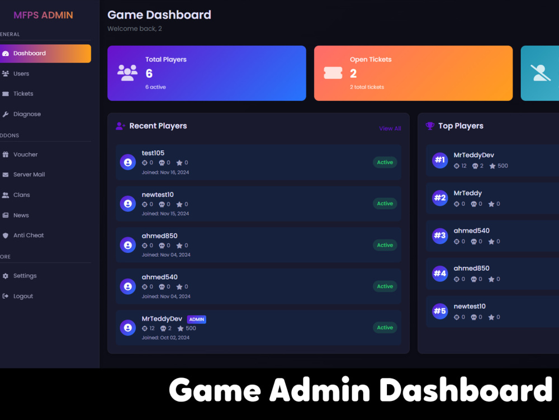Click the Game Dashboard heading
The height and width of the screenshot is (420, 559).
point(159,15)
